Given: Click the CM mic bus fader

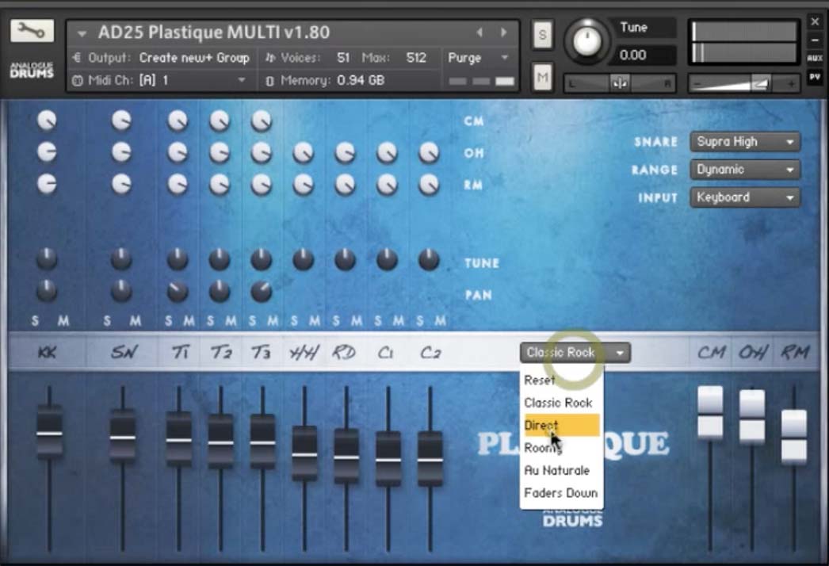Looking at the screenshot, I should (710, 413).
